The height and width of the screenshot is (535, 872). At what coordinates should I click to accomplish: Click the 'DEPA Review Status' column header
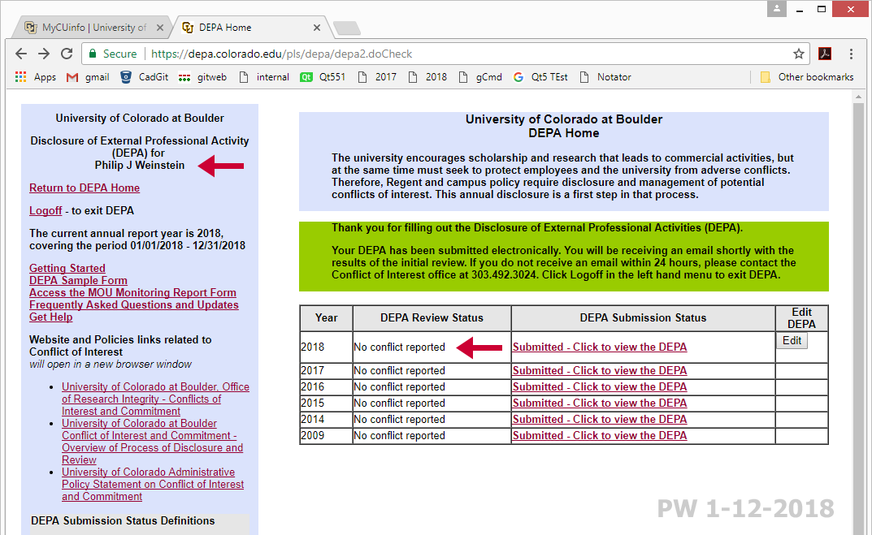tap(432, 317)
